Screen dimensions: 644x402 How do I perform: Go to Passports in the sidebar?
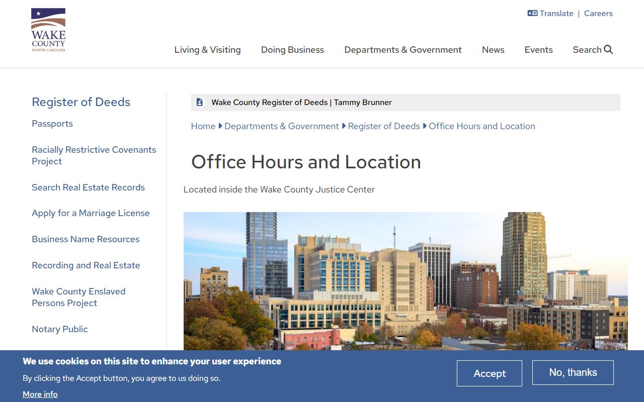coord(52,124)
